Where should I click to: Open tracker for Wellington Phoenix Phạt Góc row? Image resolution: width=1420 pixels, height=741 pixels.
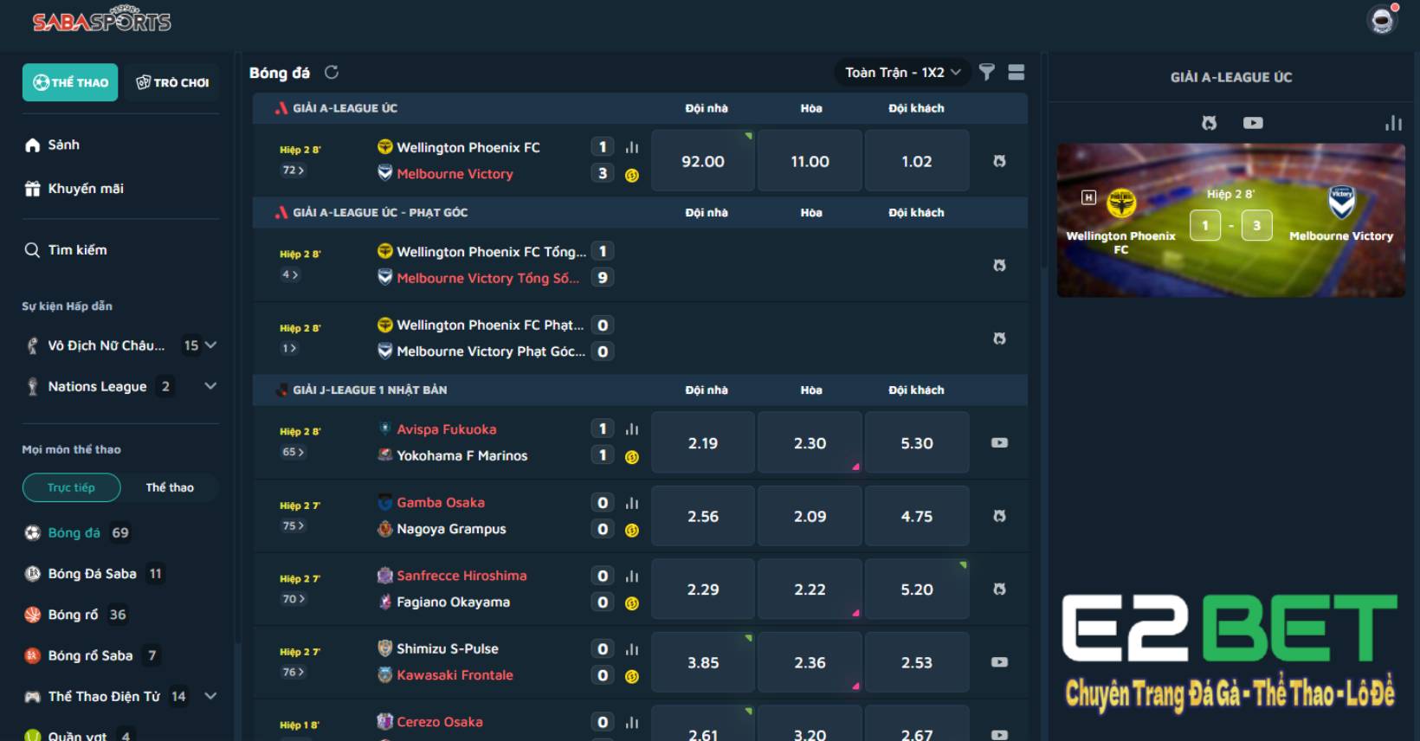pyautogui.click(x=999, y=338)
